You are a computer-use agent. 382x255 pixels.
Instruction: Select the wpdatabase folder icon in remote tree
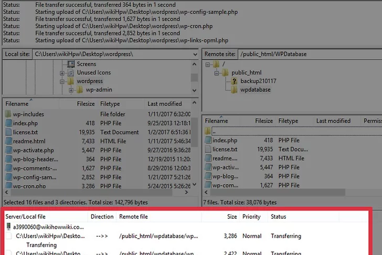coord(234,90)
